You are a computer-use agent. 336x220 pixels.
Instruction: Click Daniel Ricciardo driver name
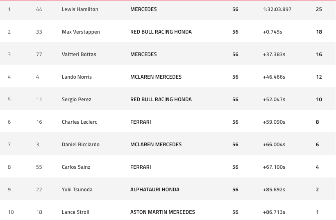[81, 144]
